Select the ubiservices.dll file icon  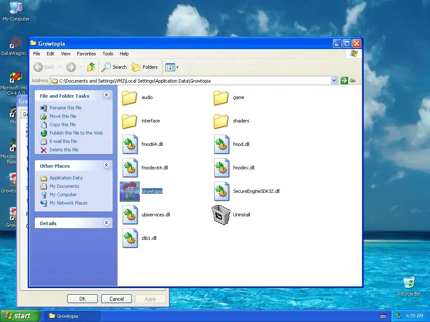(x=130, y=215)
